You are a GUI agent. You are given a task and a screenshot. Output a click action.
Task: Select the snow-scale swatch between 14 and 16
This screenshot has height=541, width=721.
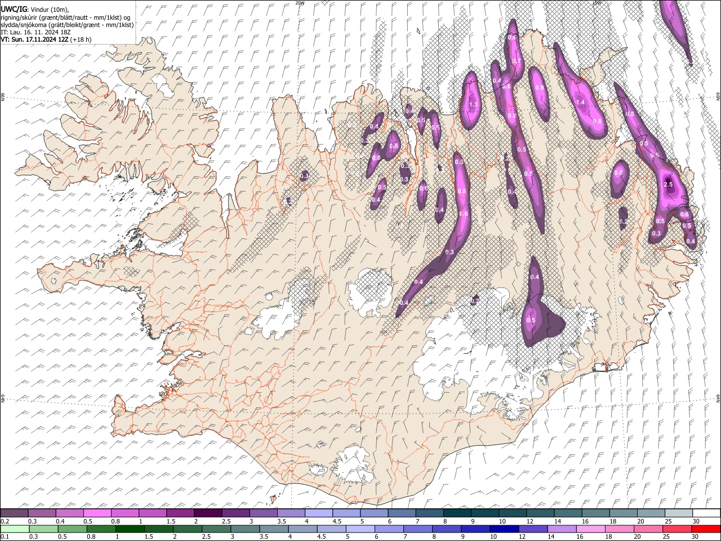[568, 513]
